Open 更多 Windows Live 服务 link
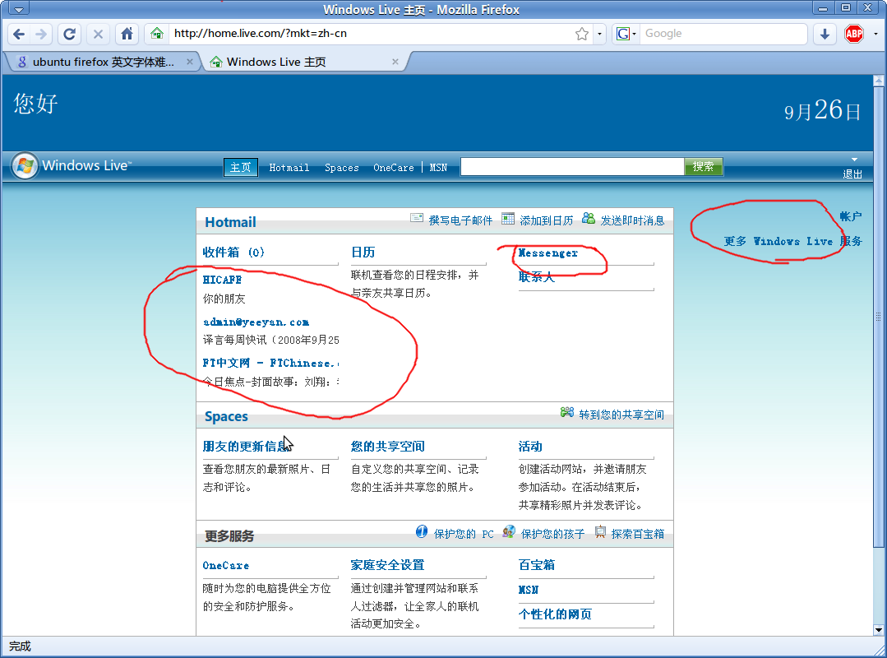The width and height of the screenshot is (887, 658). tap(792, 242)
